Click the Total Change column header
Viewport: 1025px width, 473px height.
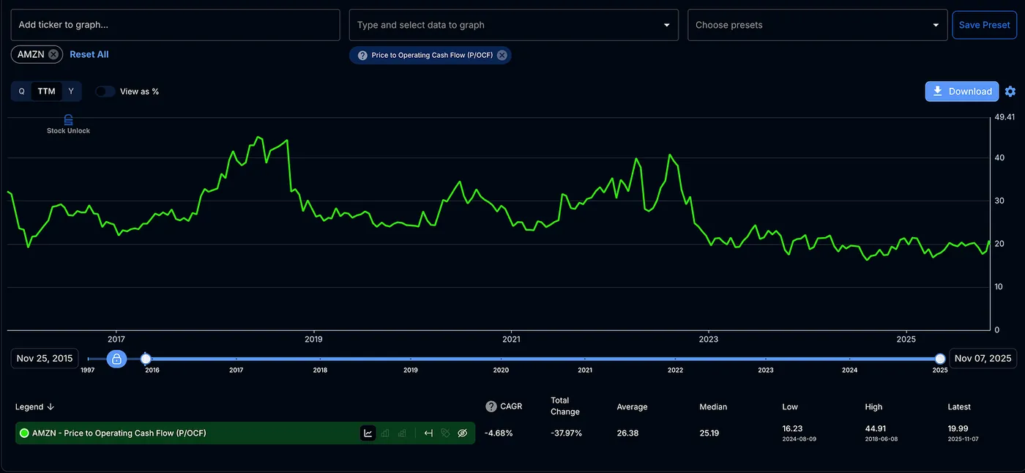pos(565,406)
